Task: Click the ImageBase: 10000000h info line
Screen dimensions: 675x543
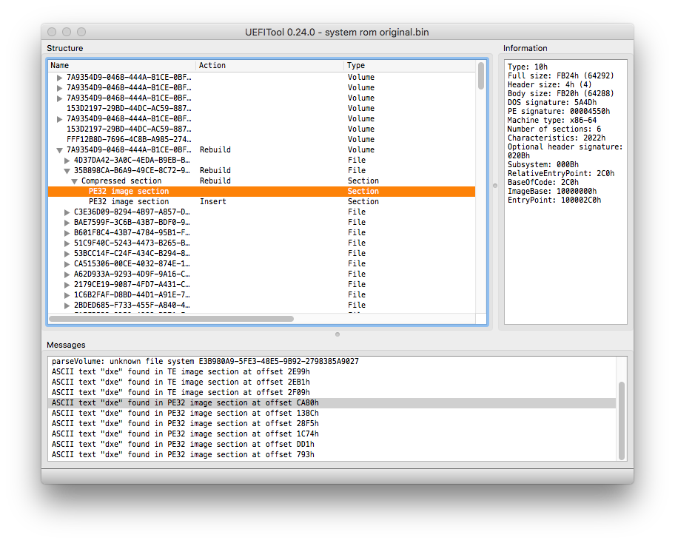Action: tap(552, 192)
